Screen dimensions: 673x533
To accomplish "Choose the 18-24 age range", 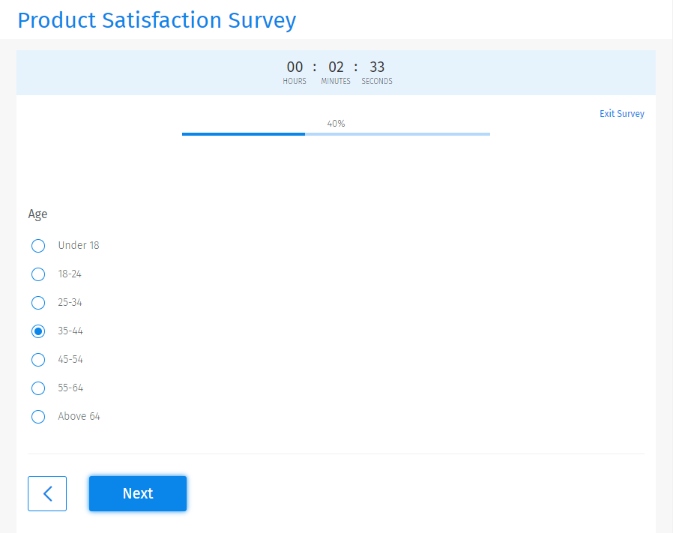I will [38, 274].
